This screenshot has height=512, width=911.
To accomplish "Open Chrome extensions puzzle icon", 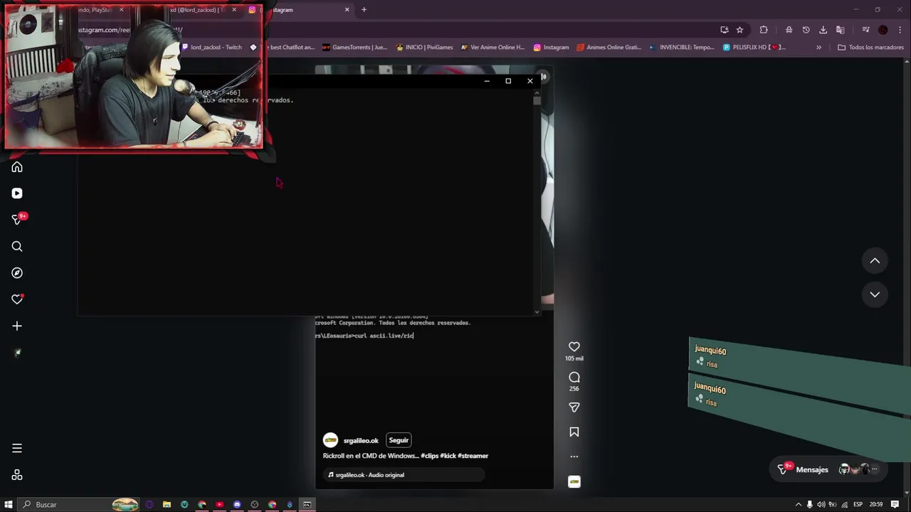I will pyautogui.click(x=764, y=30).
